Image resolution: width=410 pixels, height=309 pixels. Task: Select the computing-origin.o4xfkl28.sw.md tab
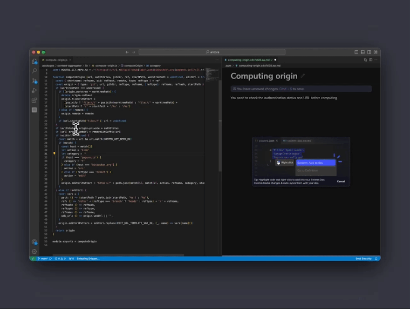tap(248, 60)
